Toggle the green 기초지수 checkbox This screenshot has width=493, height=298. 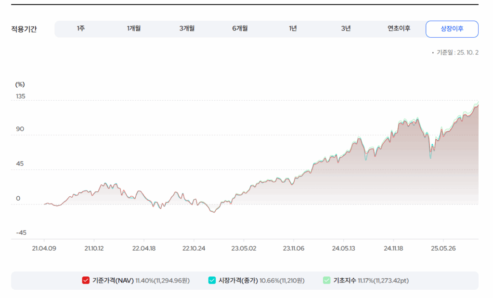coord(326,281)
